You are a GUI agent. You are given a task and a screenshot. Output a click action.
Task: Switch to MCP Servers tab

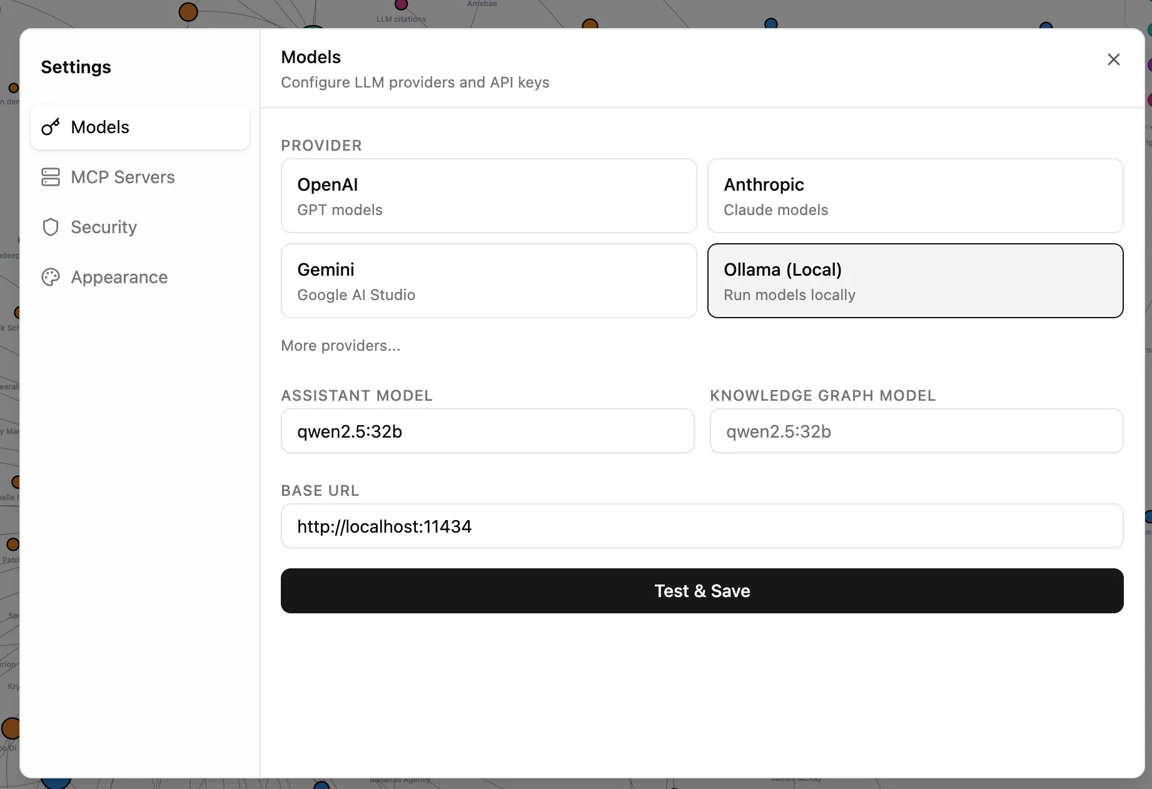123,177
